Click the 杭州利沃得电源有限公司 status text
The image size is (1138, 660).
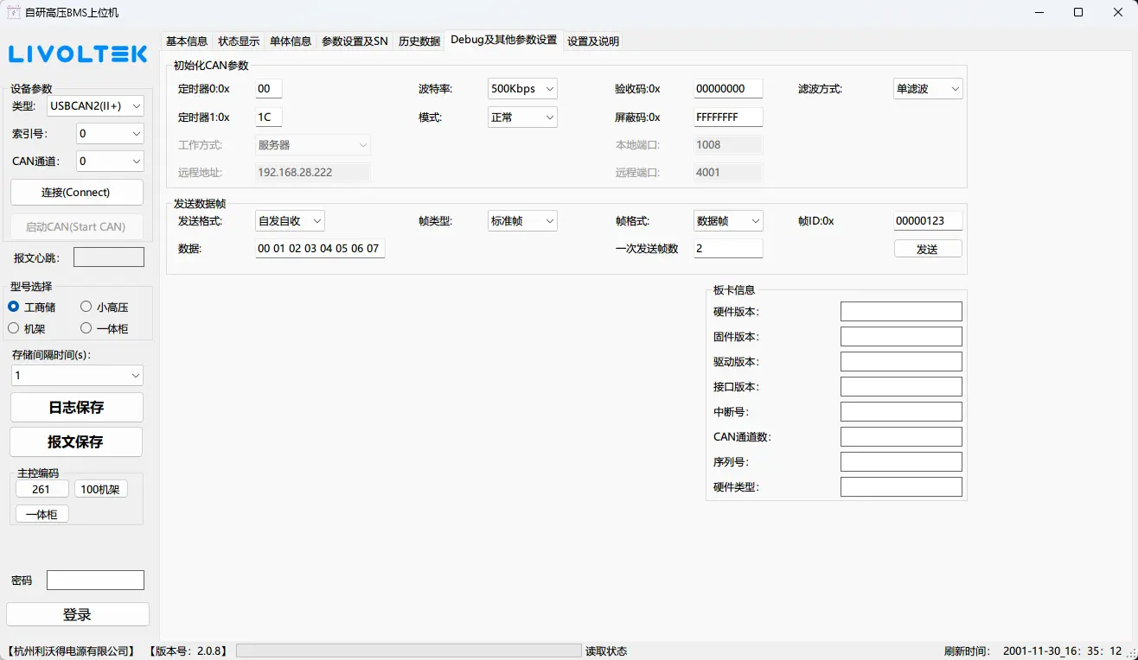70,651
